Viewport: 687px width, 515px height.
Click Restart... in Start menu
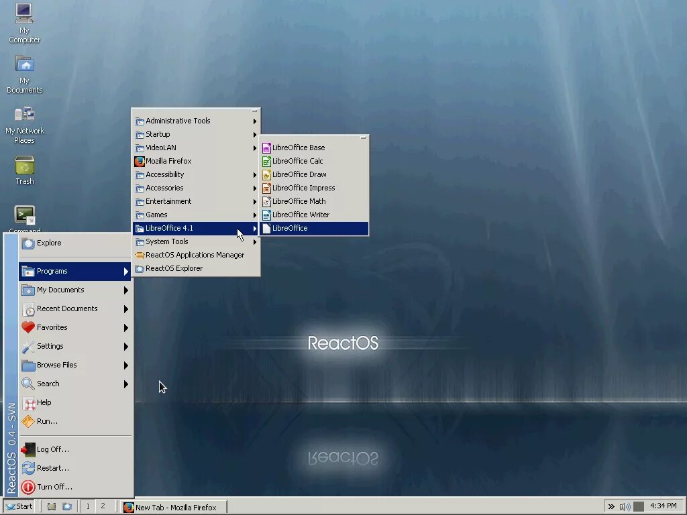coord(75,468)
